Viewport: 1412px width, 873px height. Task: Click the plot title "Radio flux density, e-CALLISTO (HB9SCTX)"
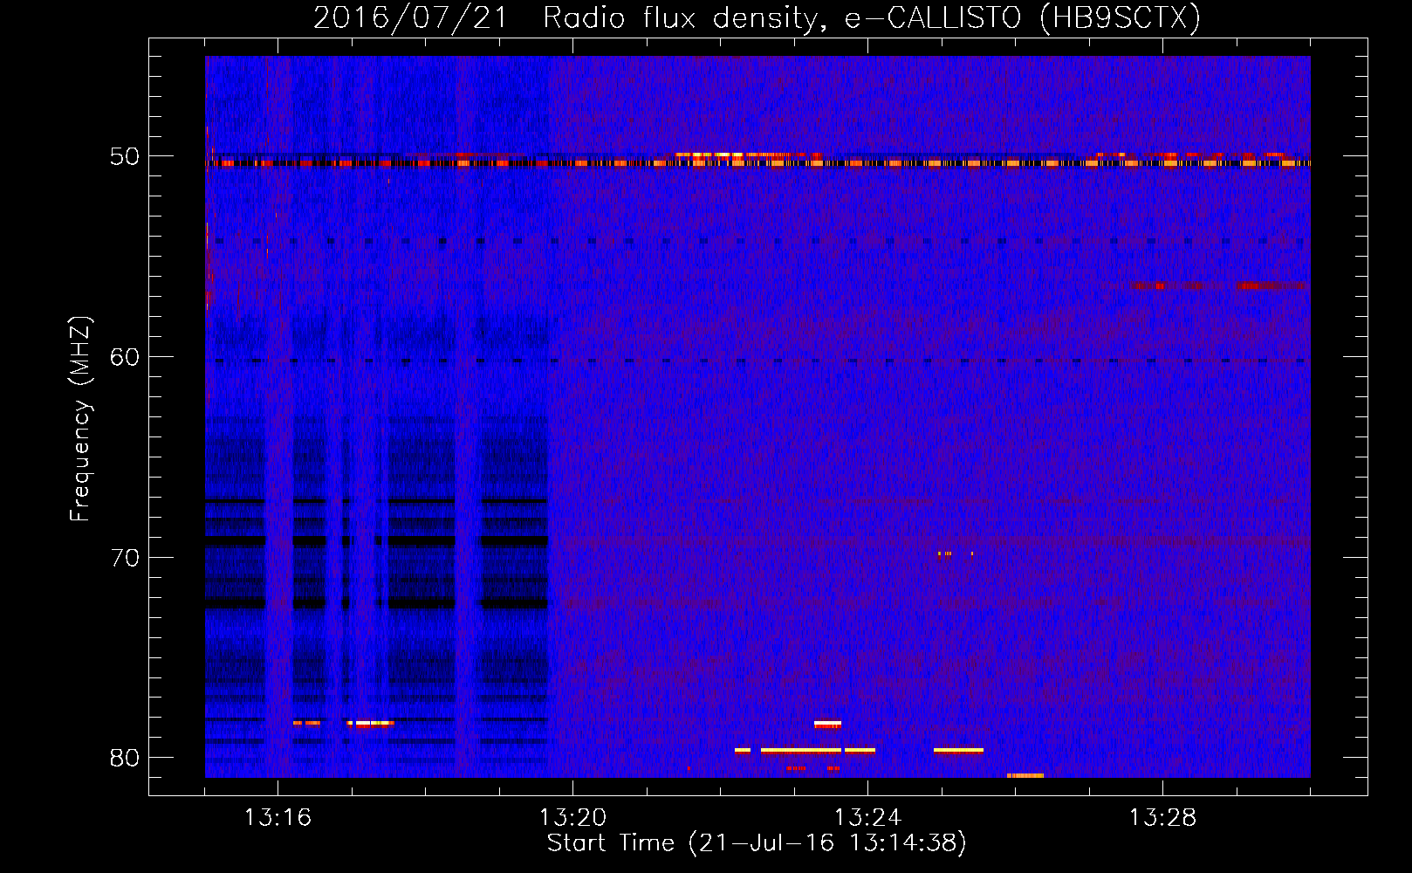871,18
